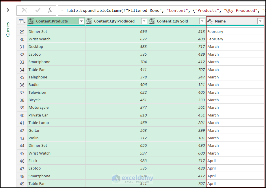Select row number 36
The height and width of the screenshot is (188, 266).
pyautogui.click(x=22, y=85)
